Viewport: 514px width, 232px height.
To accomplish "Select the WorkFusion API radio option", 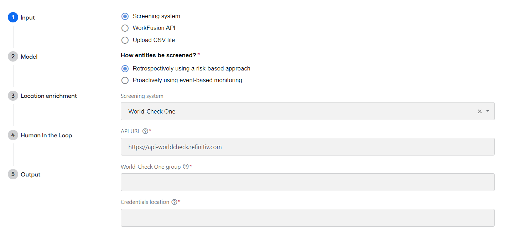I will (x=125, y=28).
